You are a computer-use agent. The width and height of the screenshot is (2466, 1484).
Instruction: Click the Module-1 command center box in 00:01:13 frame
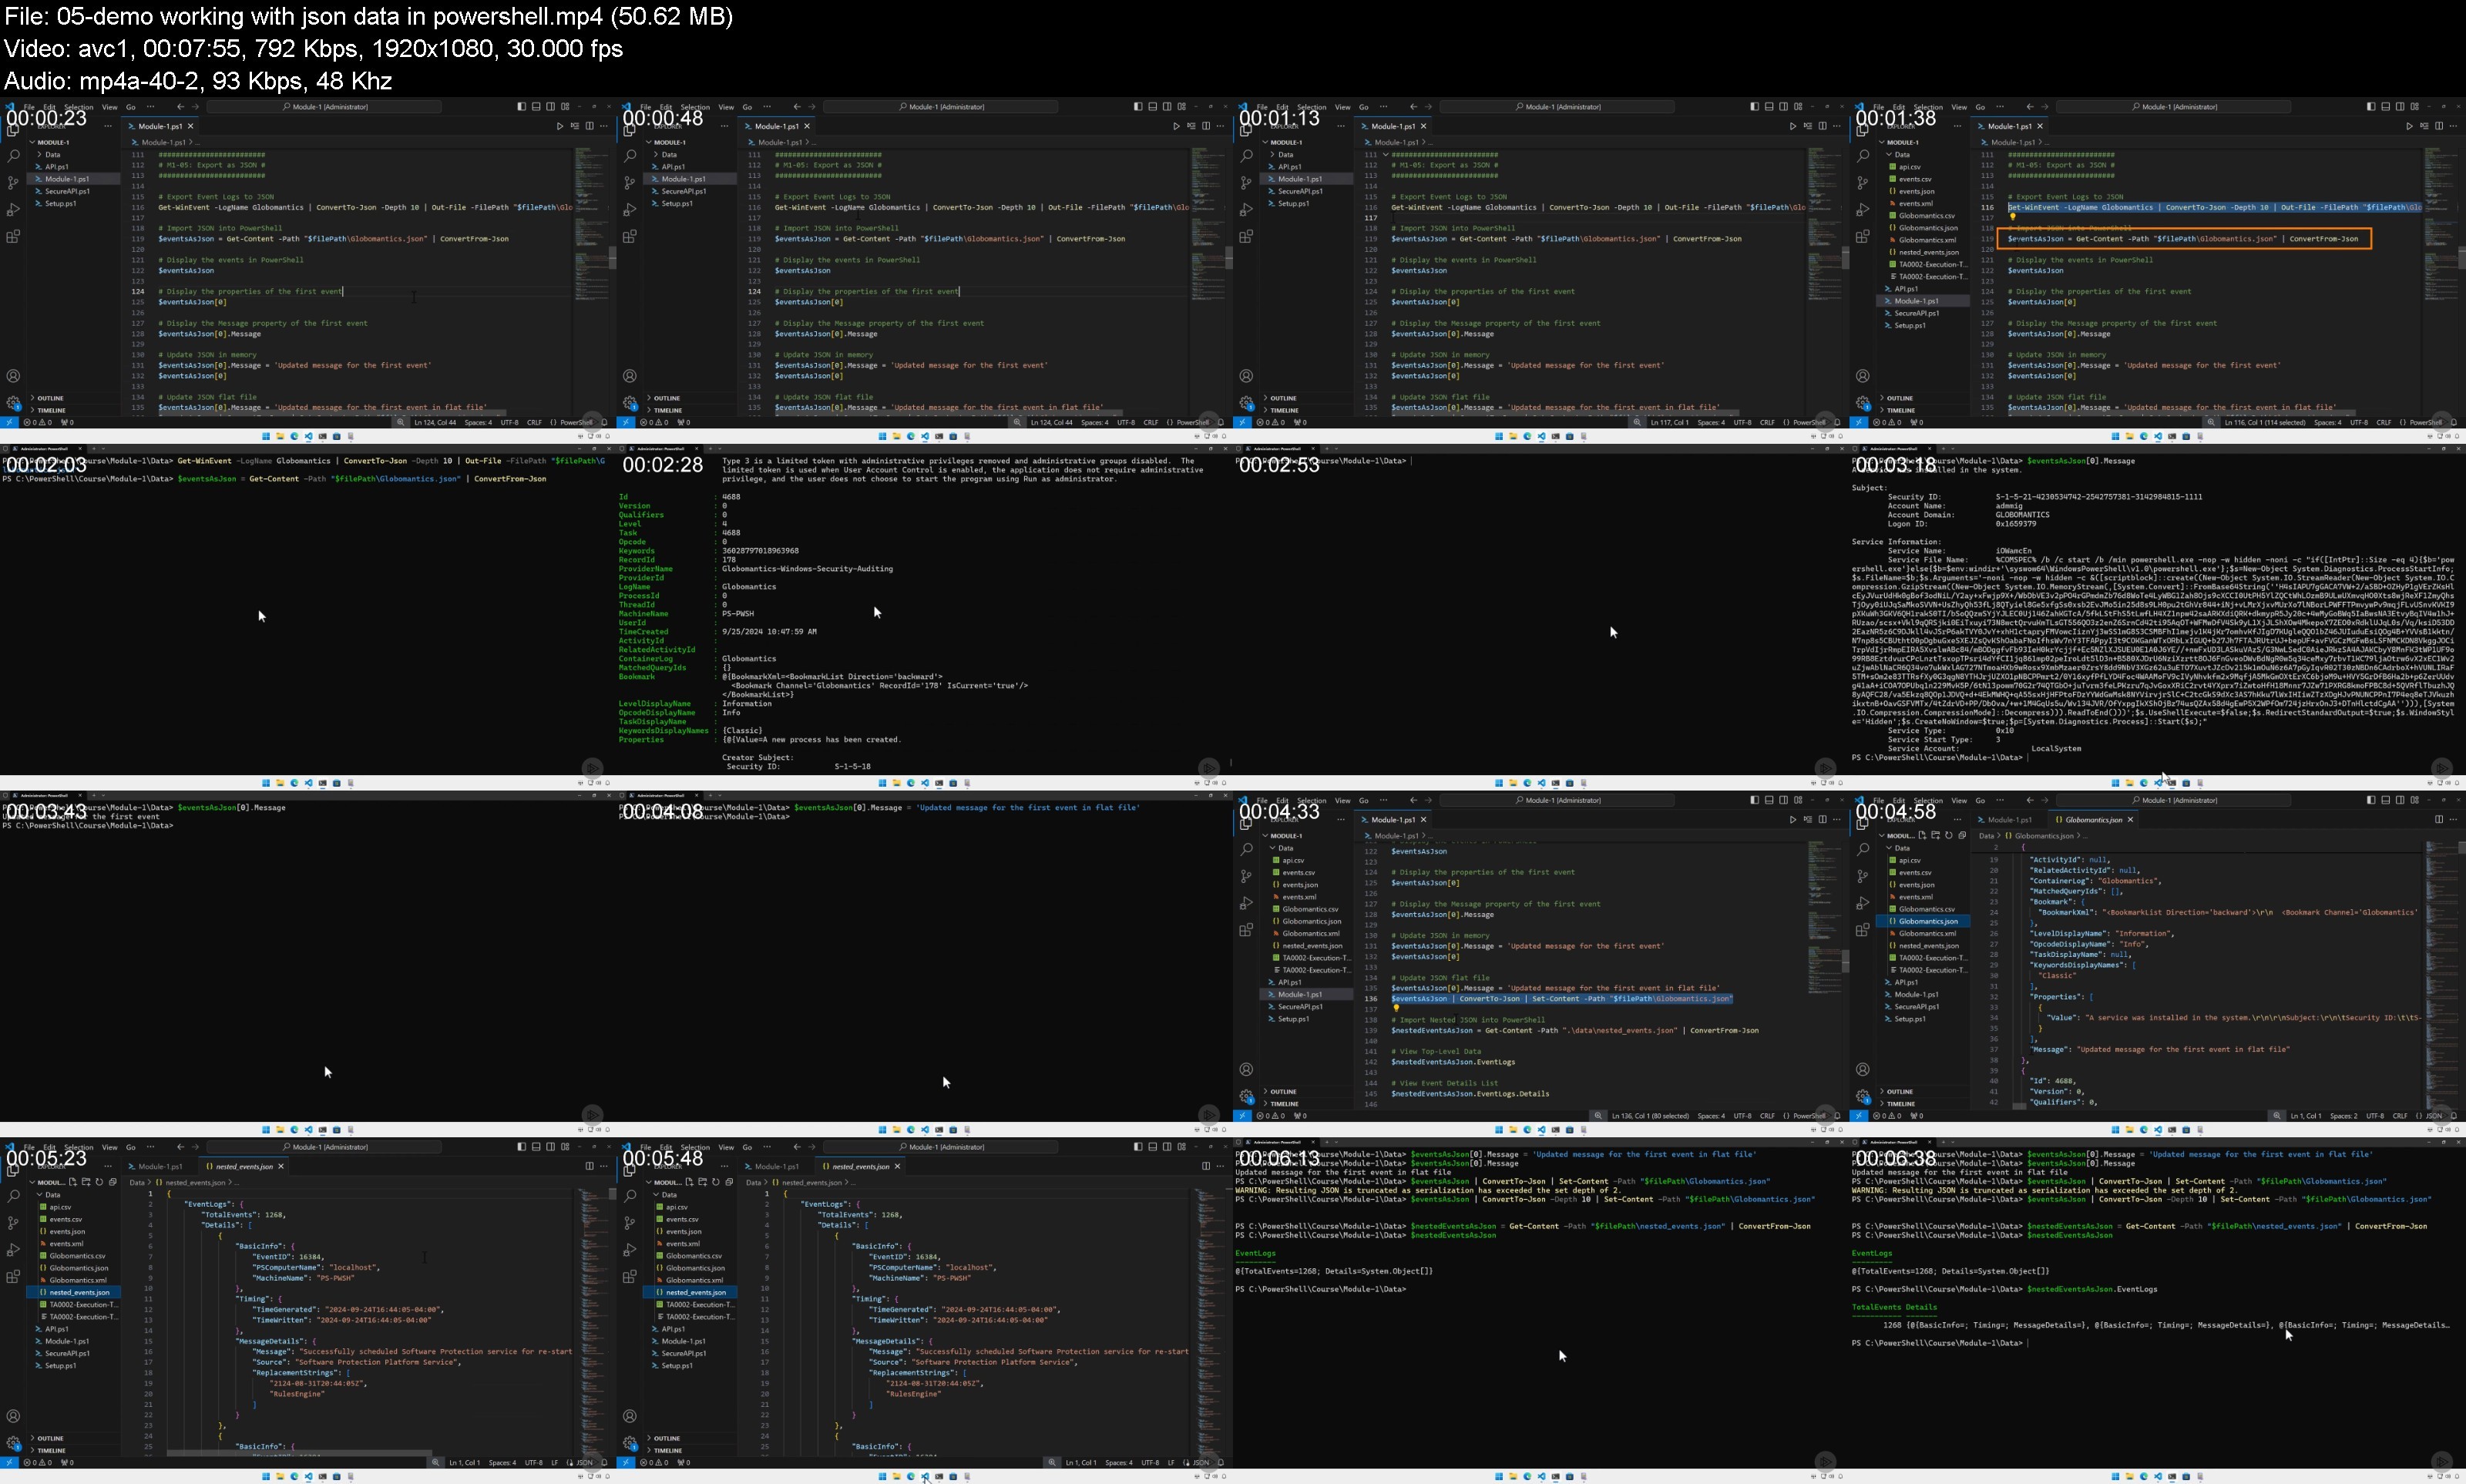click(1557, 106)
